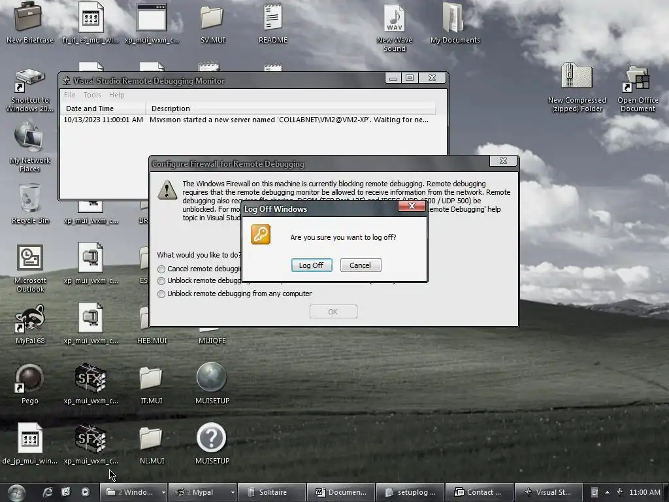This screenshot has height=502, width=669.
Task: Open File menu in Remote Debugging Monitor
Action: pyautogui.click(x=69, y=95)
